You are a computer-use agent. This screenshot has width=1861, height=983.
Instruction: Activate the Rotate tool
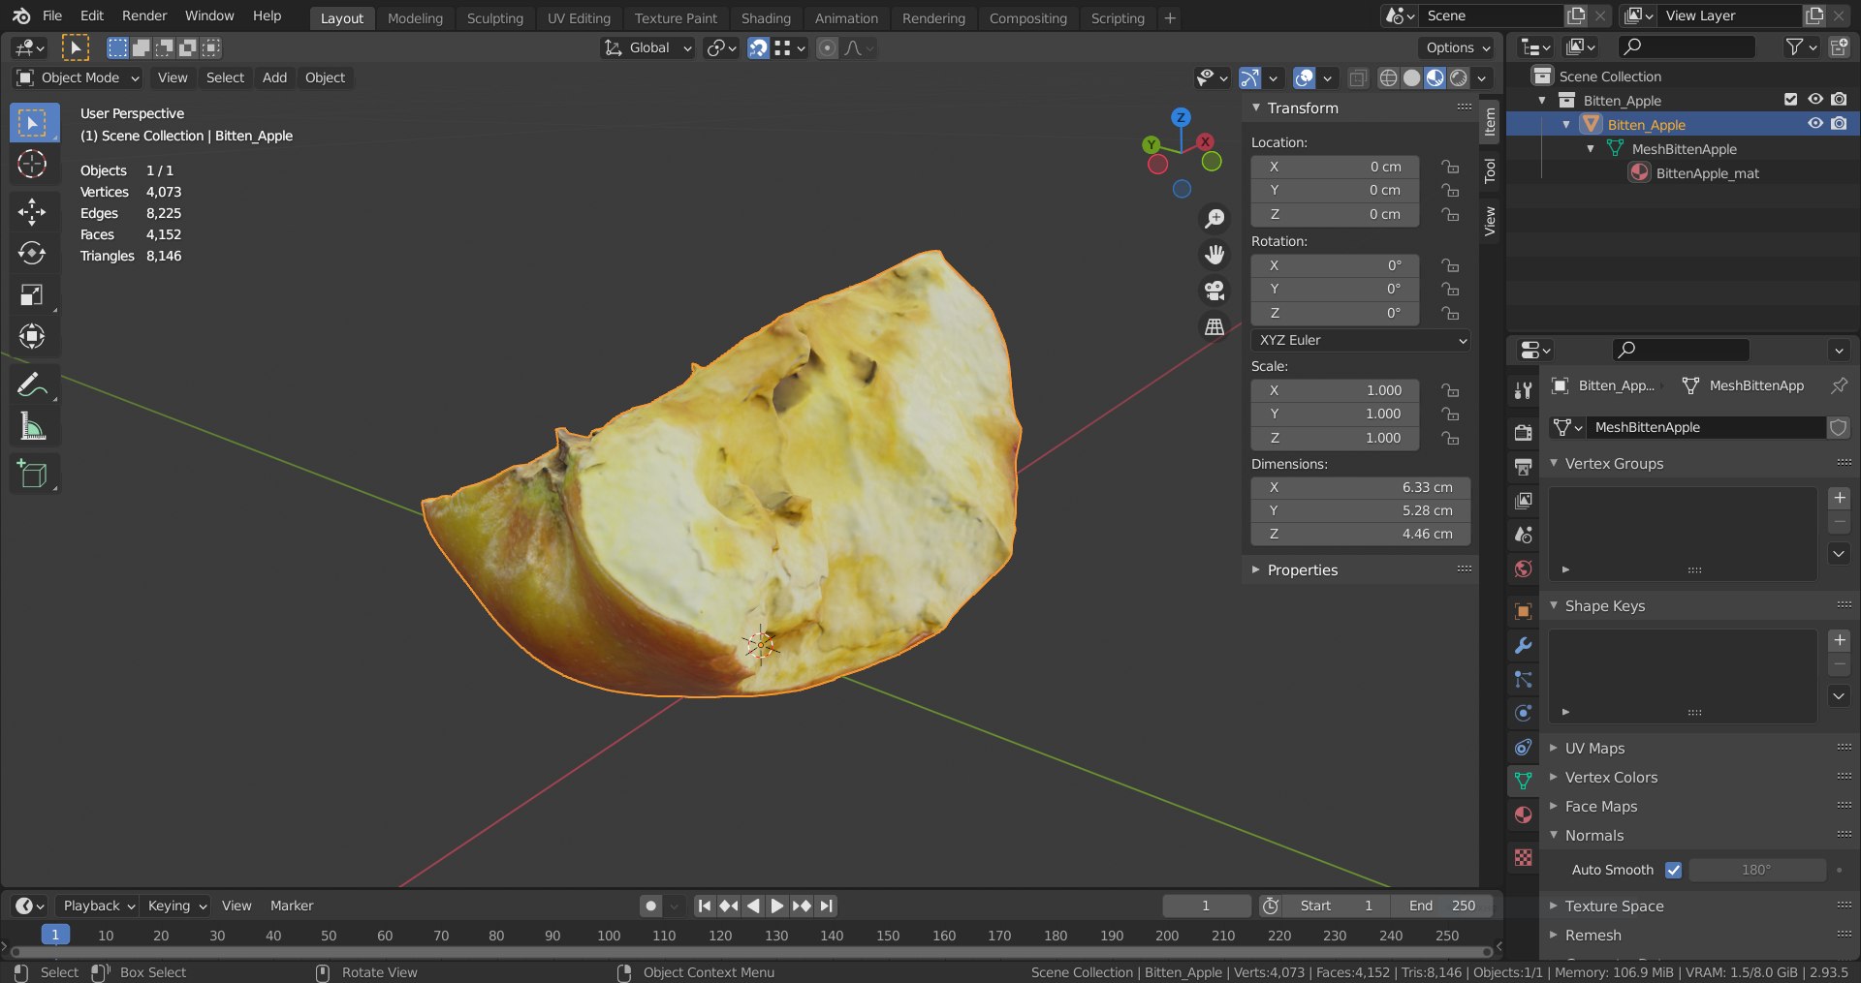[x=32, y=253]
